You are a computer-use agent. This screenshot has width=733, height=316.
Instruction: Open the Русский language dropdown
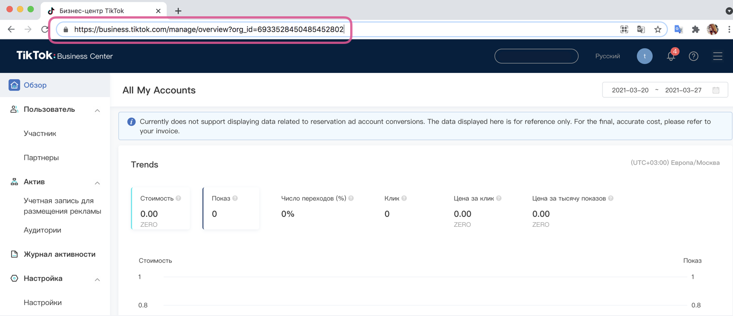click(x=608, y=56)
